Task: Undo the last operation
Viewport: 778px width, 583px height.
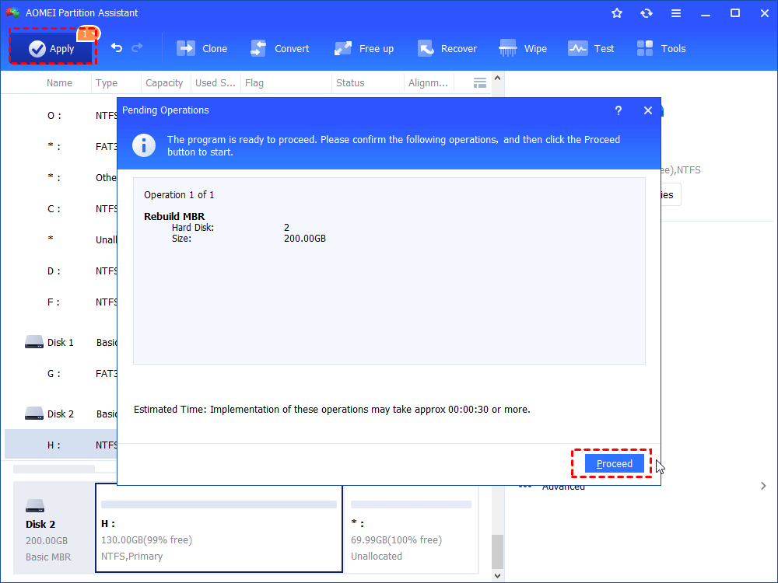Action: point(117,47)
